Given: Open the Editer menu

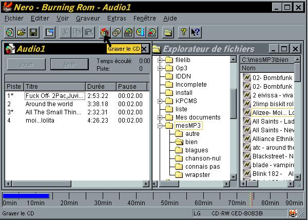Looking at the screenshot, I should click(40, 18).
